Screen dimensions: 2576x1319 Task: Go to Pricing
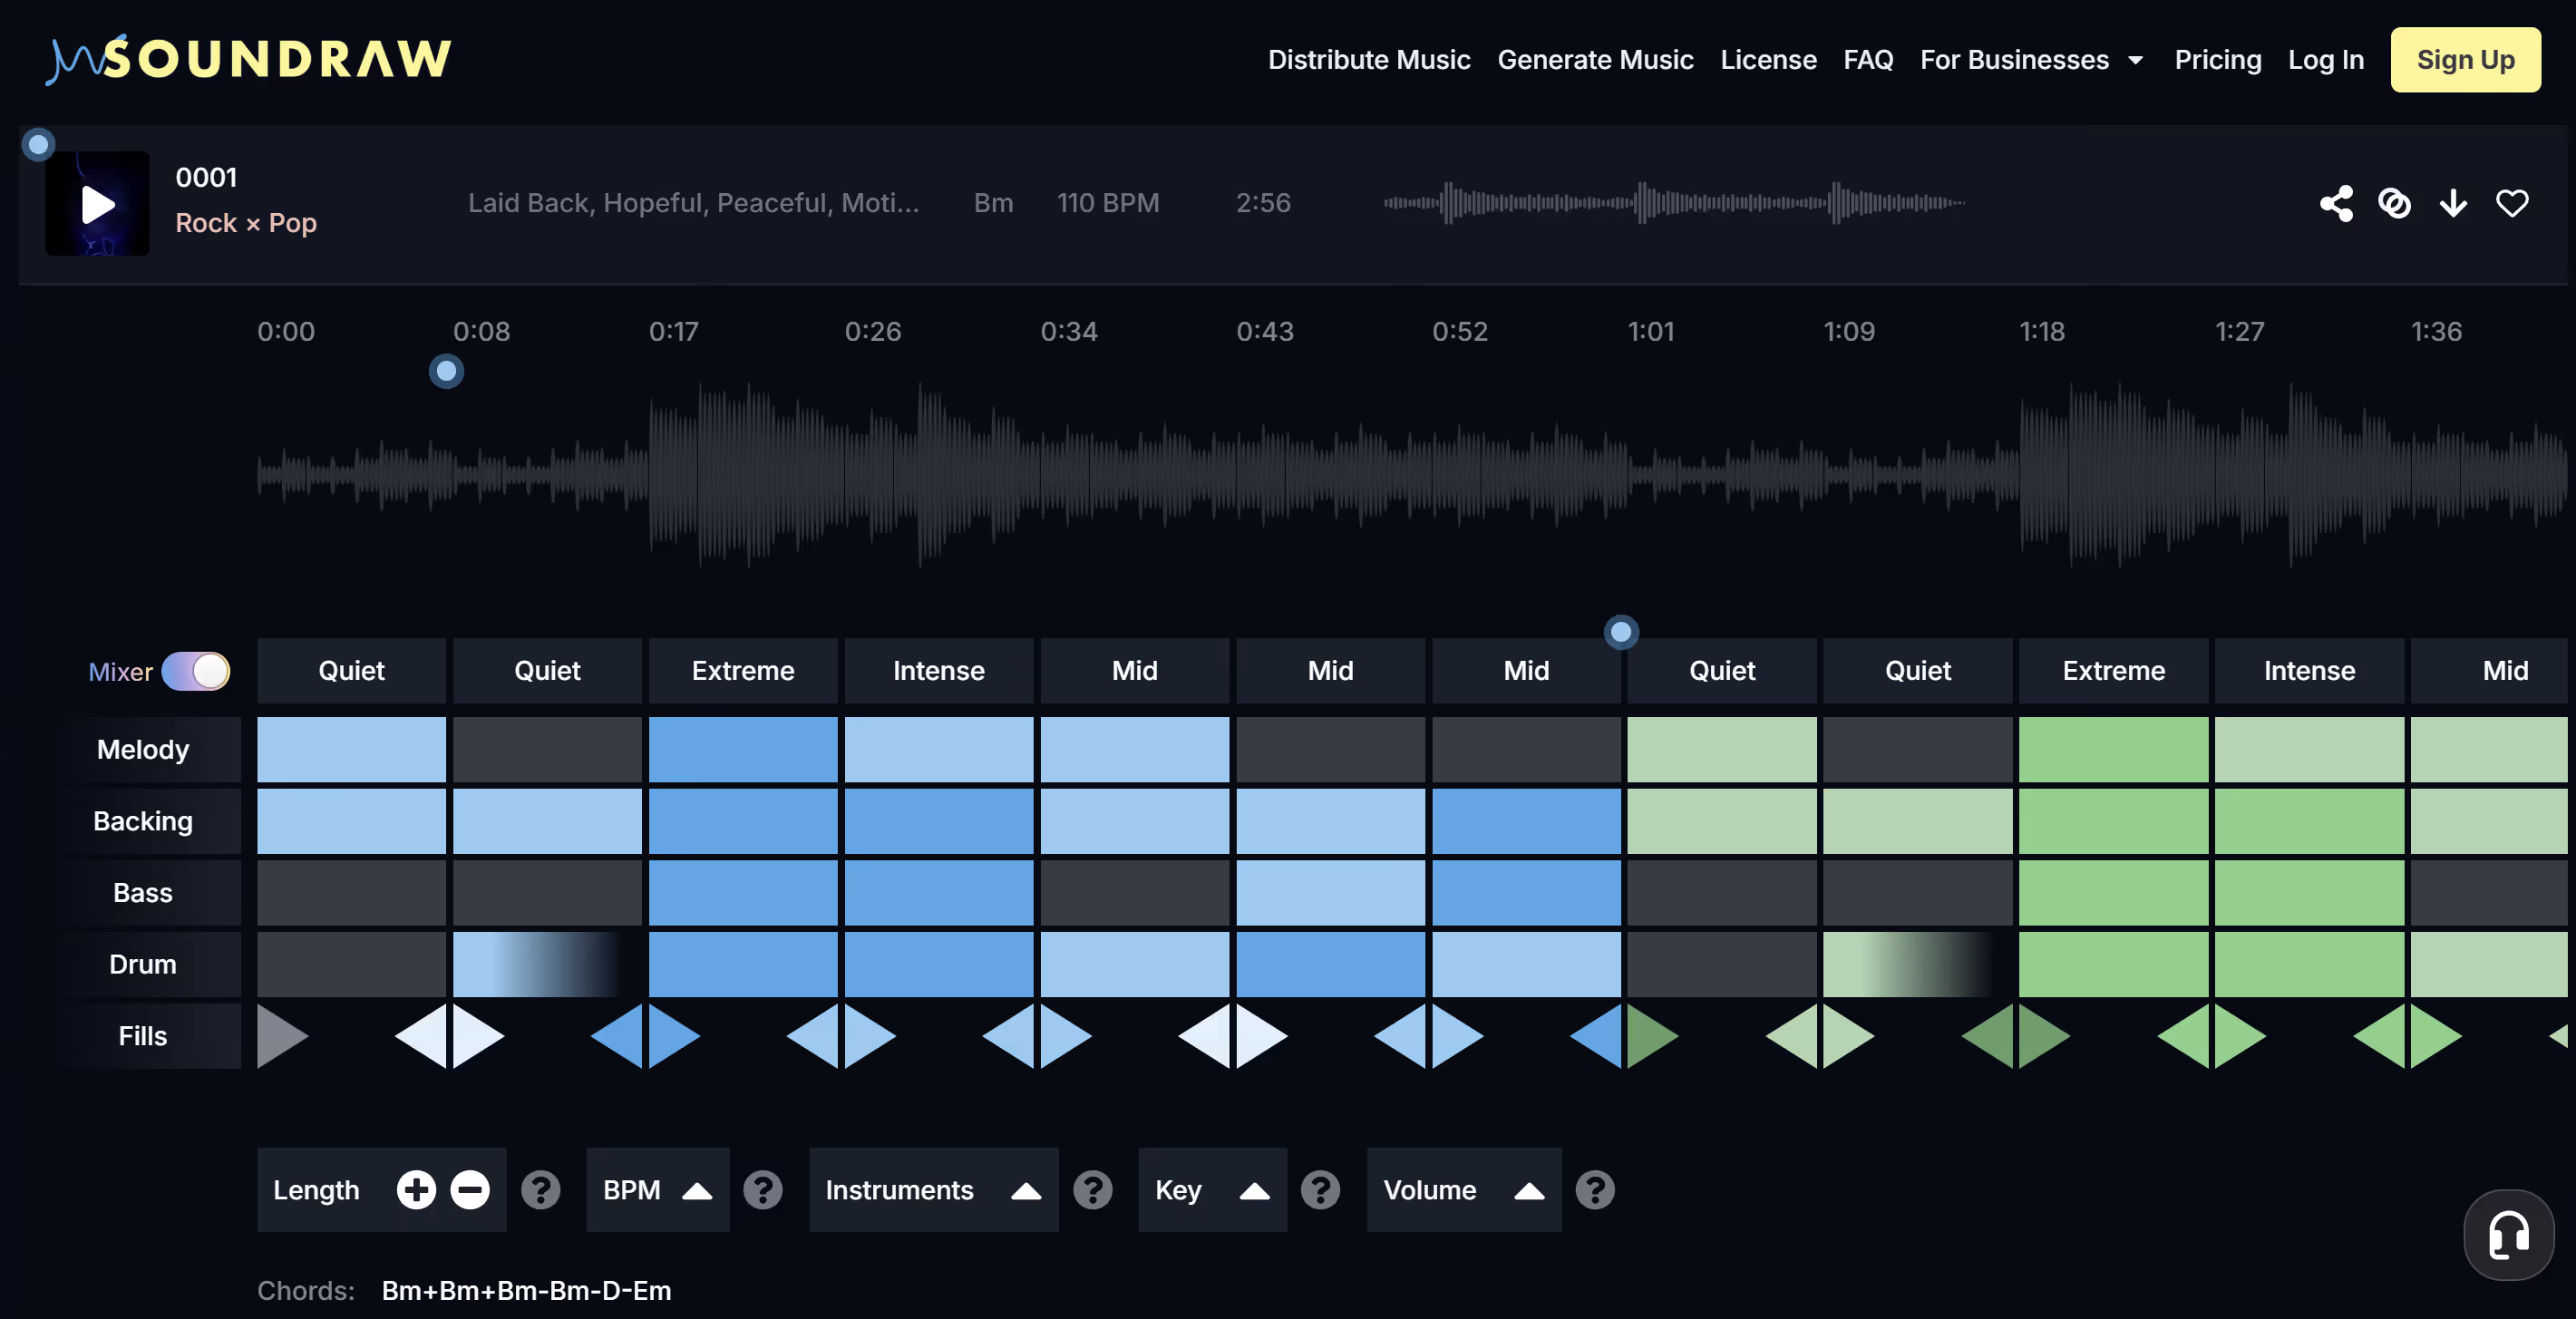[x=2217, y=60]
